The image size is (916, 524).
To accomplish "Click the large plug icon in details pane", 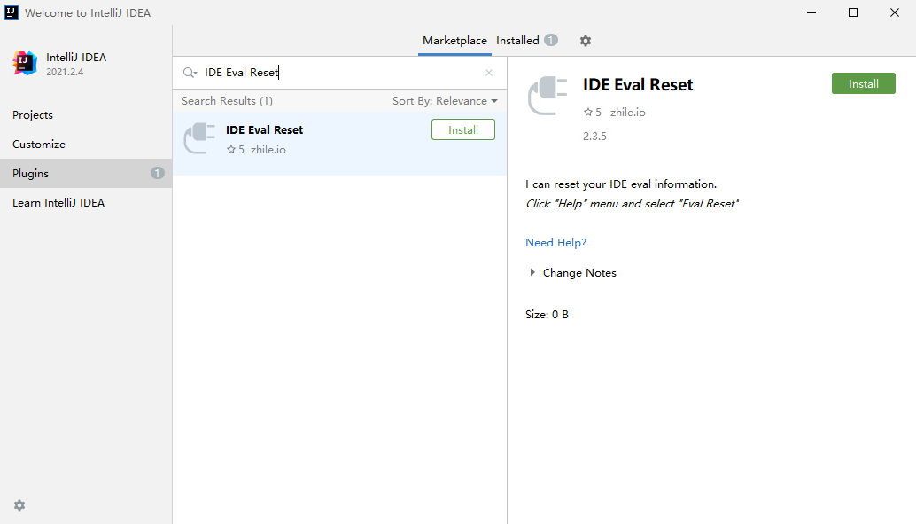I will [x=547, y=96].
